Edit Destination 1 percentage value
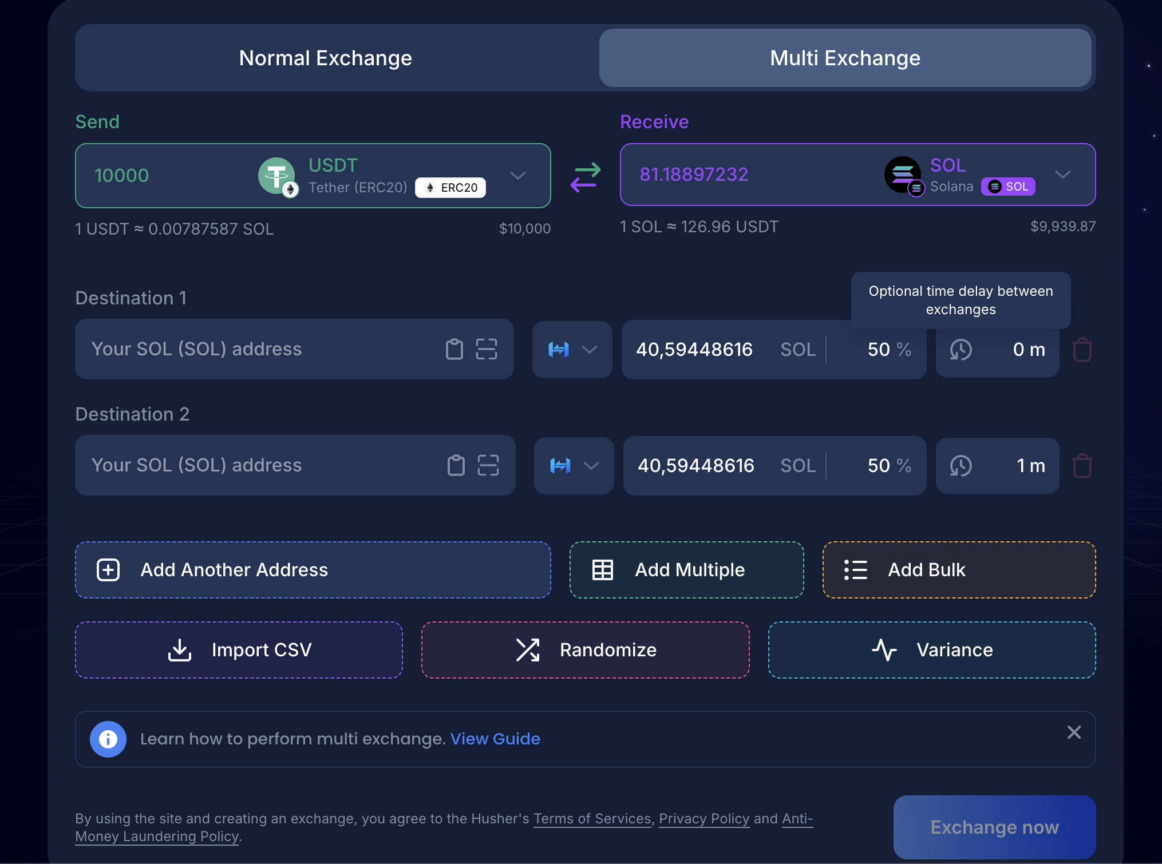1162x864 pixels. pyautogui.click(x=878, y=350)
